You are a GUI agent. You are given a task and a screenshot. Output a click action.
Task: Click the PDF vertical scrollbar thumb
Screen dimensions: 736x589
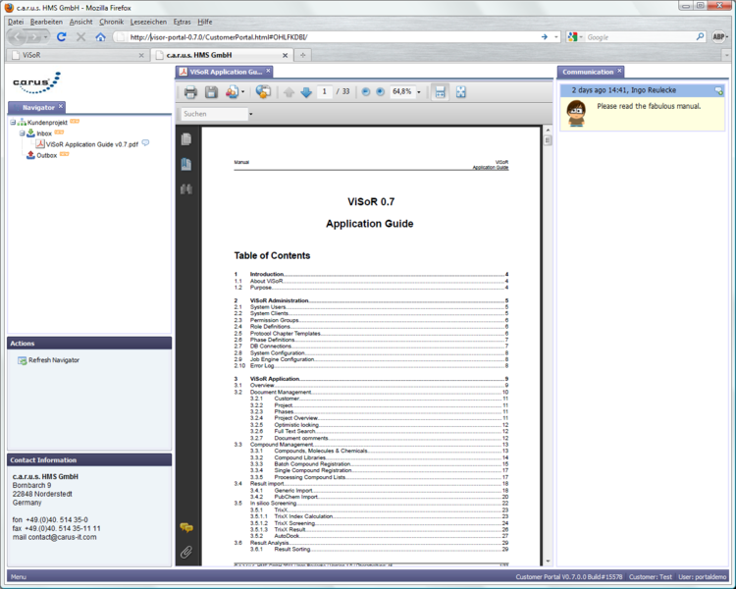click(x=548, y=140)
